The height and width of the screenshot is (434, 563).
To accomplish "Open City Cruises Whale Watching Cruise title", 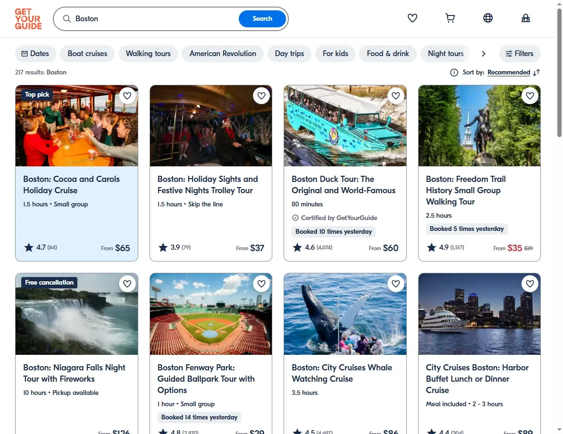I will pos(342,373).
